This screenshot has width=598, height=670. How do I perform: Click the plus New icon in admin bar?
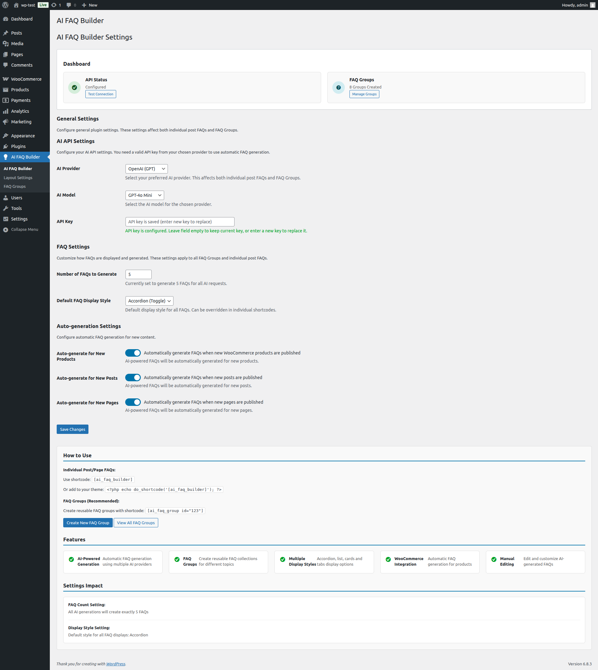84,5
